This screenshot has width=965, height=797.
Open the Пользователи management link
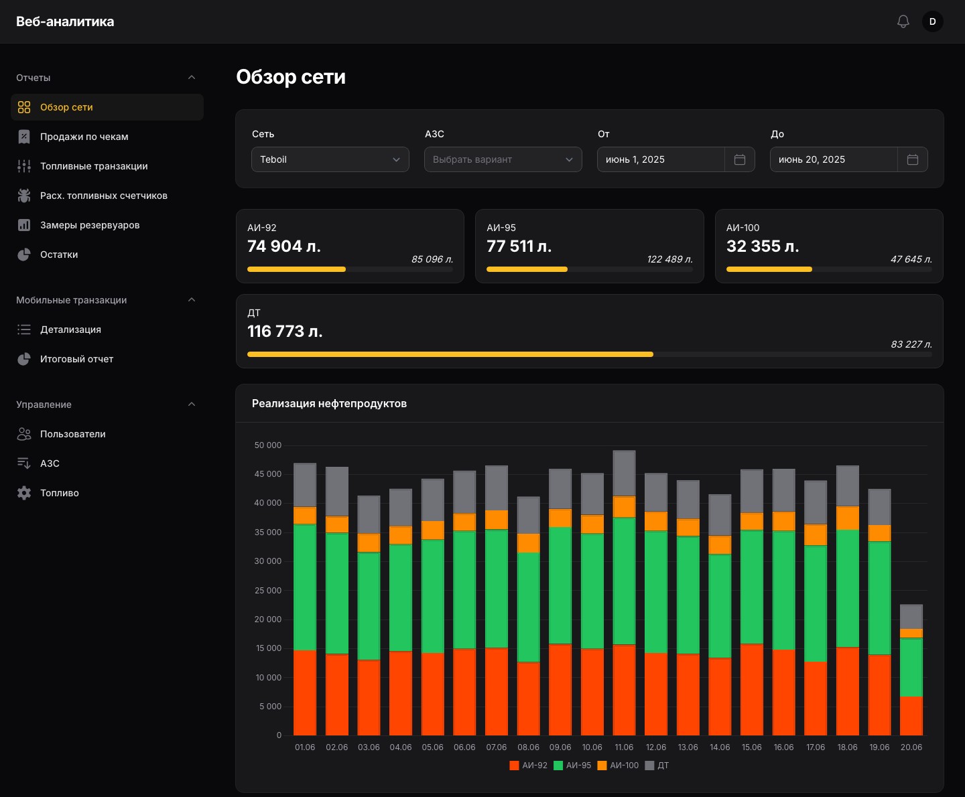tap(107, 434)
